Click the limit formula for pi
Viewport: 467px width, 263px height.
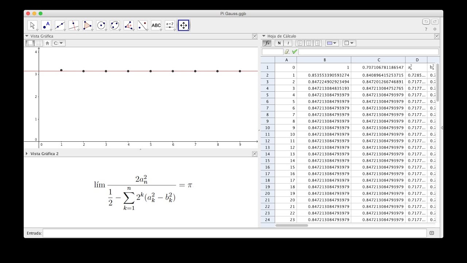[x=143, y=193]
